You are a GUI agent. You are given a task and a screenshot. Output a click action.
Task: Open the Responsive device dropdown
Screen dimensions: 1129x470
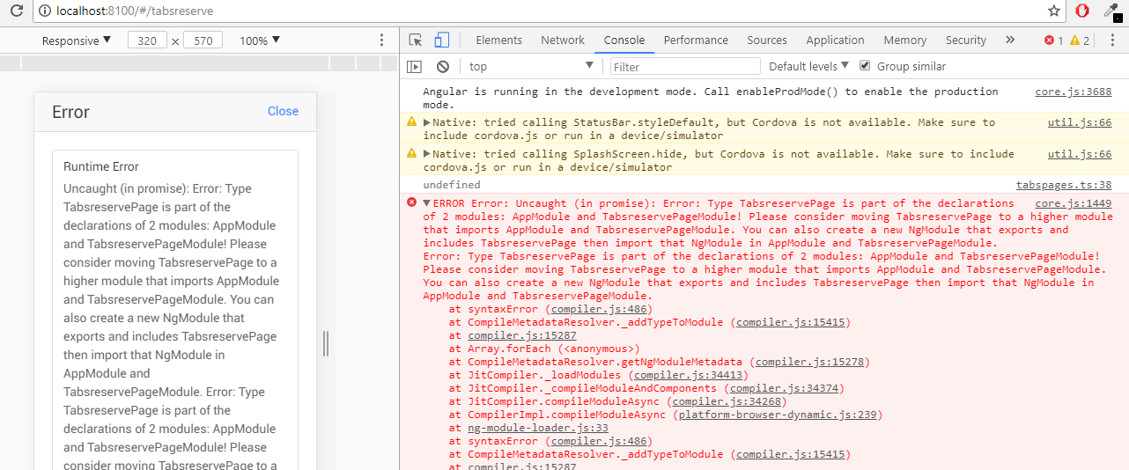[x=77, y=40]
